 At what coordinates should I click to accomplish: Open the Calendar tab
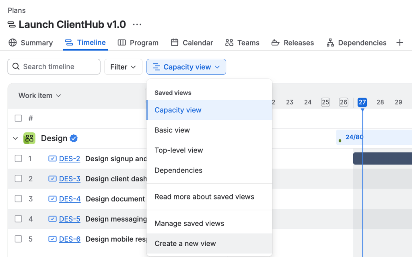coord(192,43)
